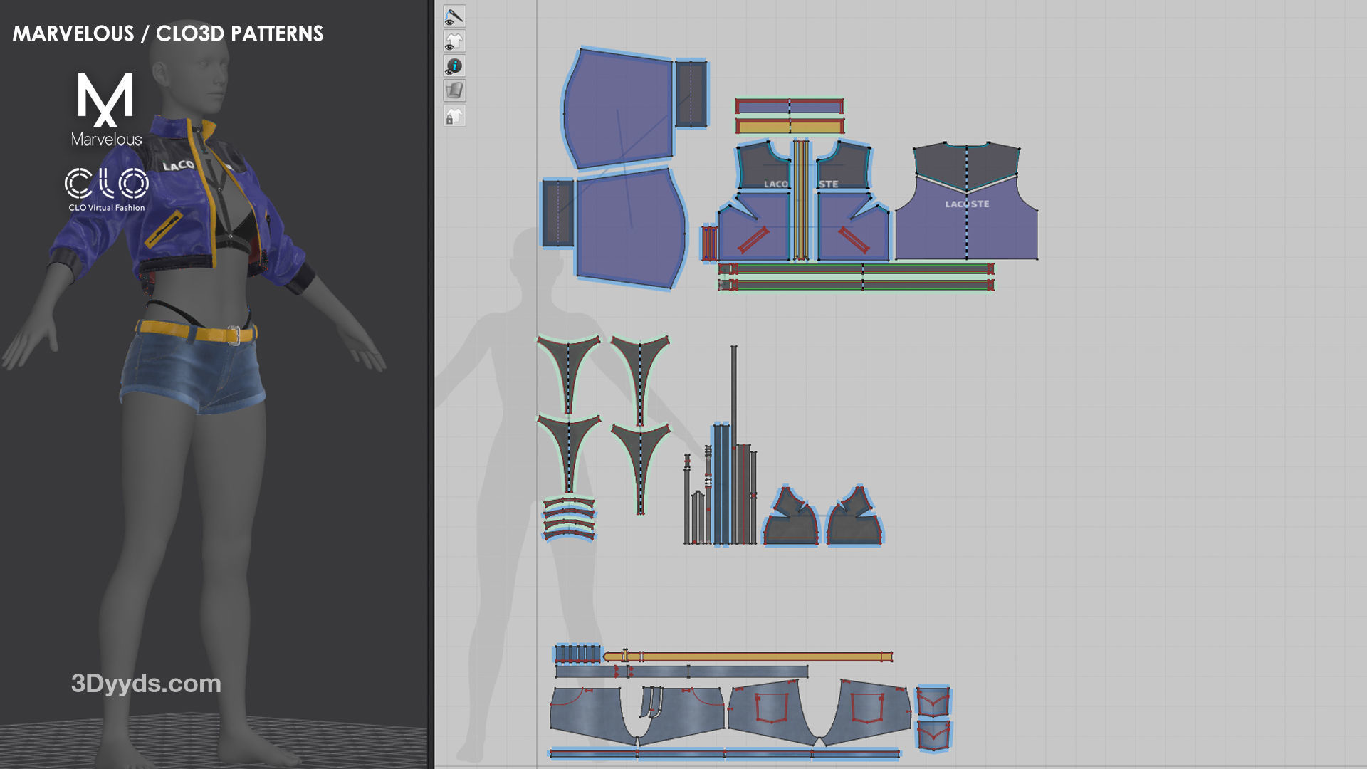Screen dimensions: 1367x769
Task: Click the 3Dyyds.com watermark link
Action: [146, 684]
